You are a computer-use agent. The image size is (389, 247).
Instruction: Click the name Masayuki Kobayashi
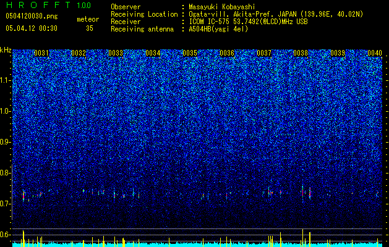[222, 7]
